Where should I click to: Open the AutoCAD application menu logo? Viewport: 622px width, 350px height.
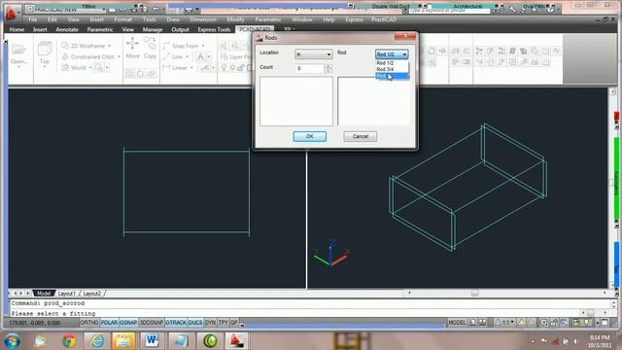[x=11, y=13]
